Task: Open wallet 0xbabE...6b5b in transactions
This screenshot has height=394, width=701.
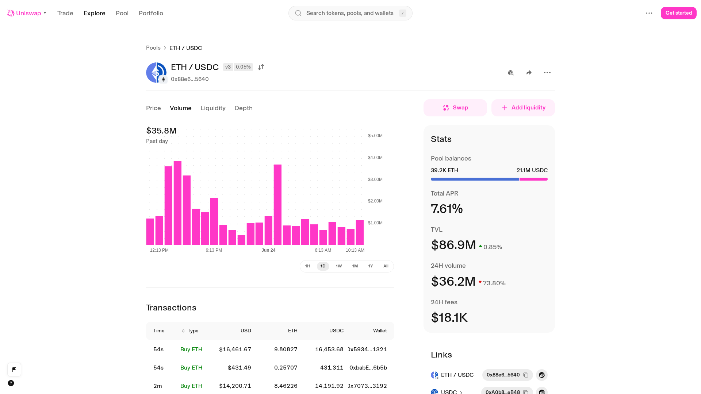Action: click(x=368, y=368)
